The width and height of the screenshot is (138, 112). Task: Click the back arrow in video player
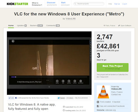pos(13,41)
